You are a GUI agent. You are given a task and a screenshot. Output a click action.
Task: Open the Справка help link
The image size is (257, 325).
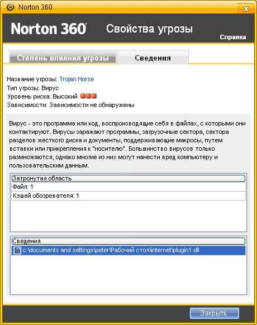click(233, 37)
